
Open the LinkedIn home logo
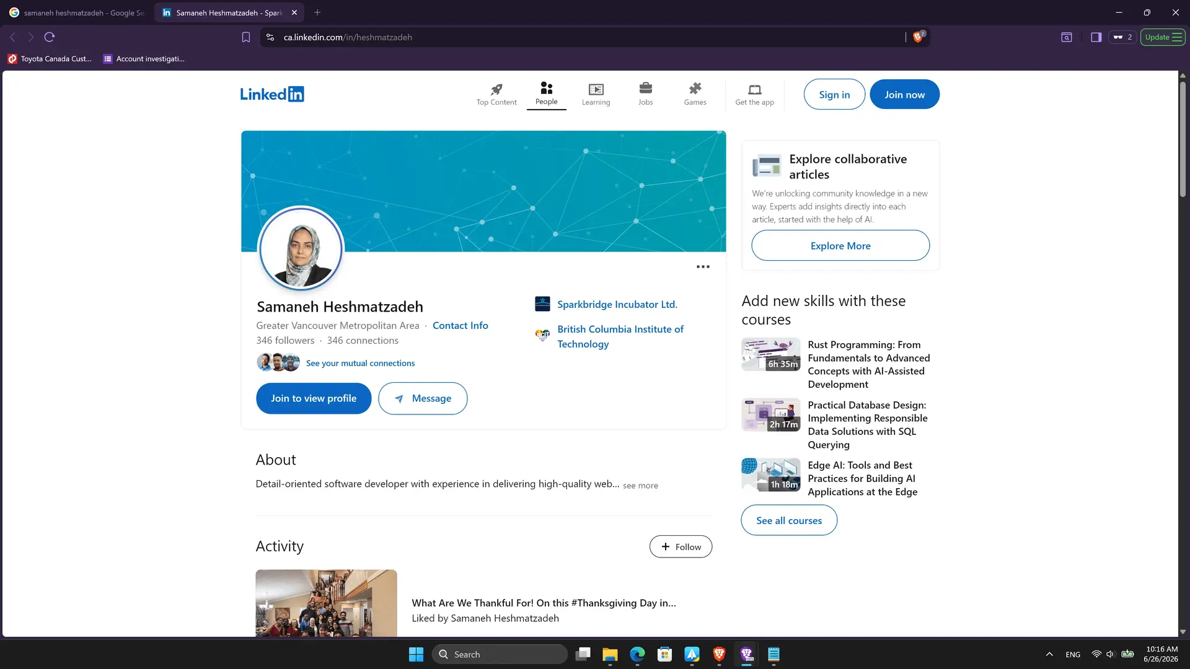tap(272, 94)
